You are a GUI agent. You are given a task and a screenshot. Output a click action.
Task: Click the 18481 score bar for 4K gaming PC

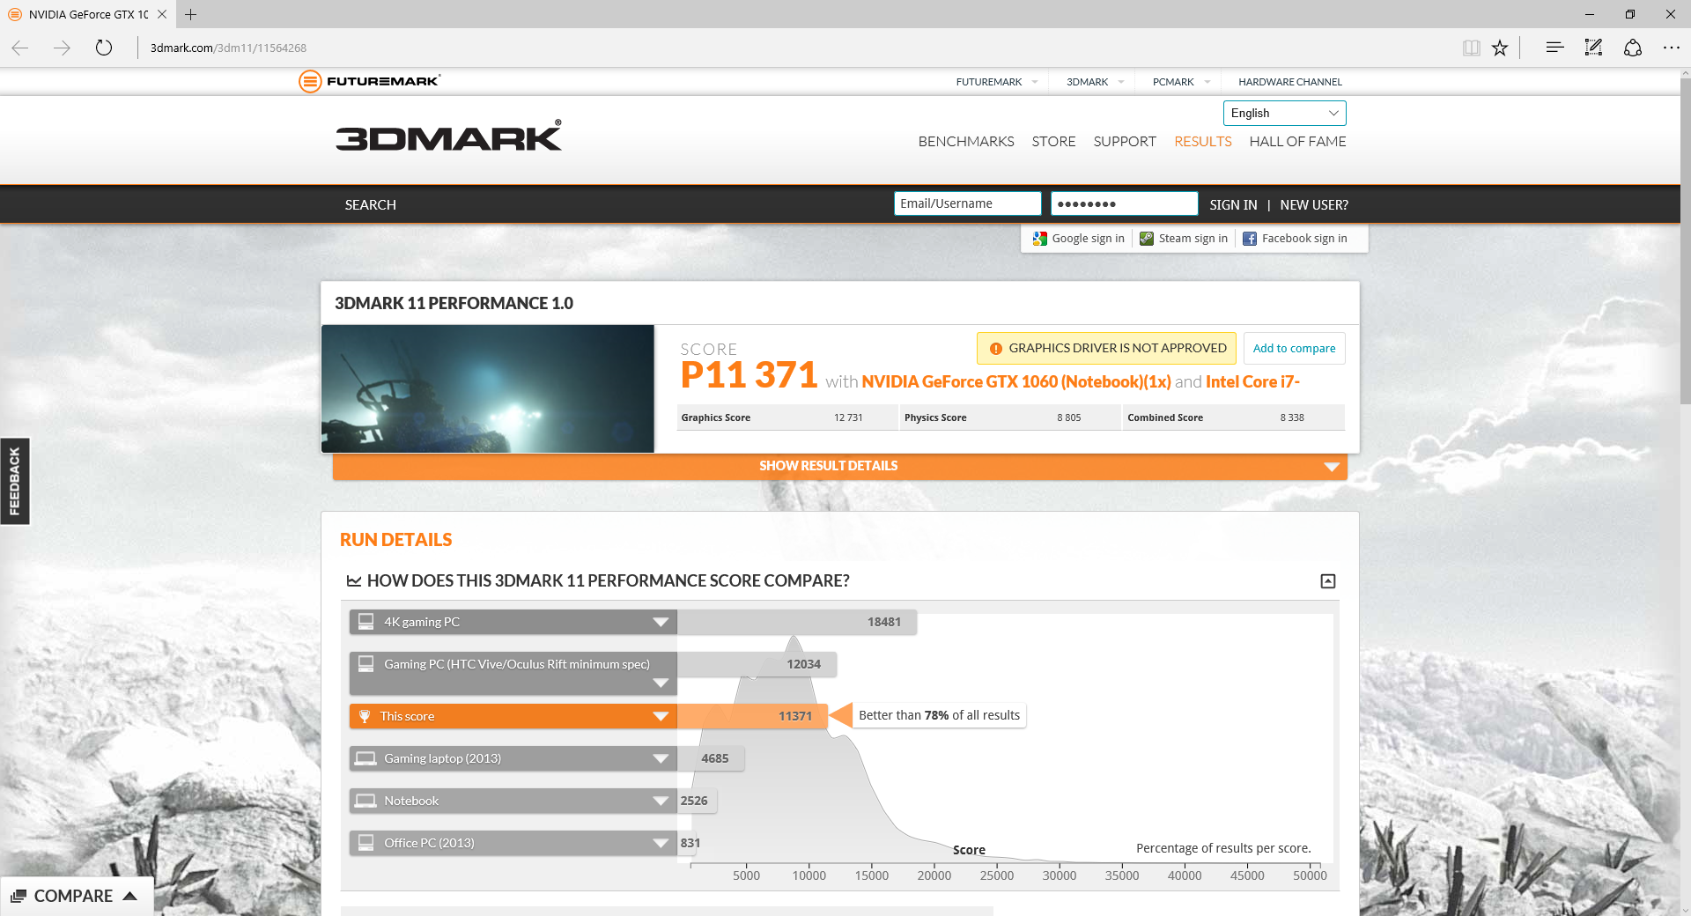click(x=797, y=622)
